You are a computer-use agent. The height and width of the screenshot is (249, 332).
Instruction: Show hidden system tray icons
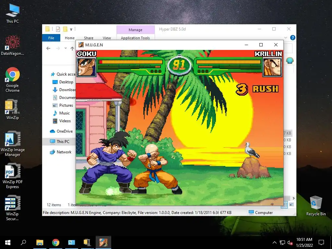pos(274,243)
